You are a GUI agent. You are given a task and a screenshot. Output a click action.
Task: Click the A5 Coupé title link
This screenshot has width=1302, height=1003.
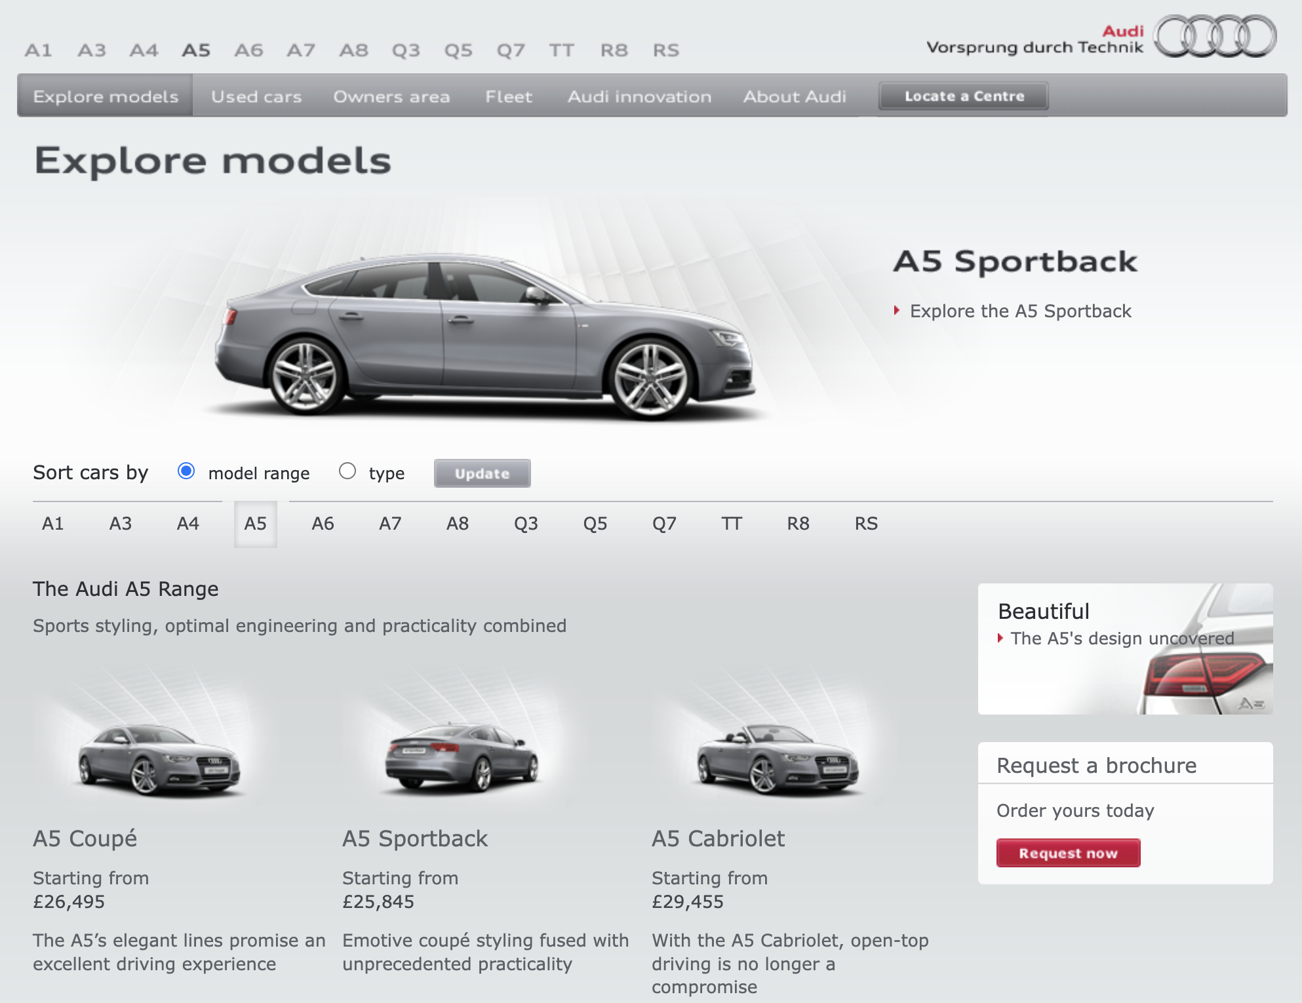85,838
